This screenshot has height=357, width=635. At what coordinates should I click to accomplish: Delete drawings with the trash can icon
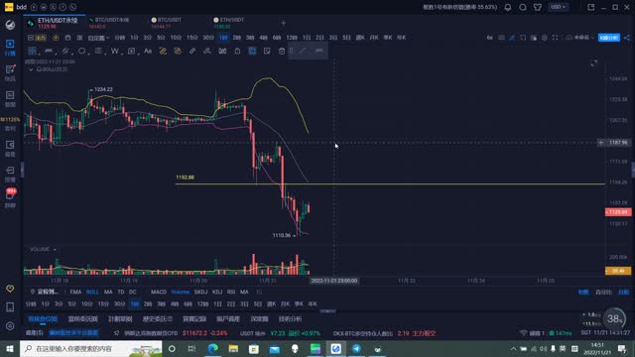282,51
